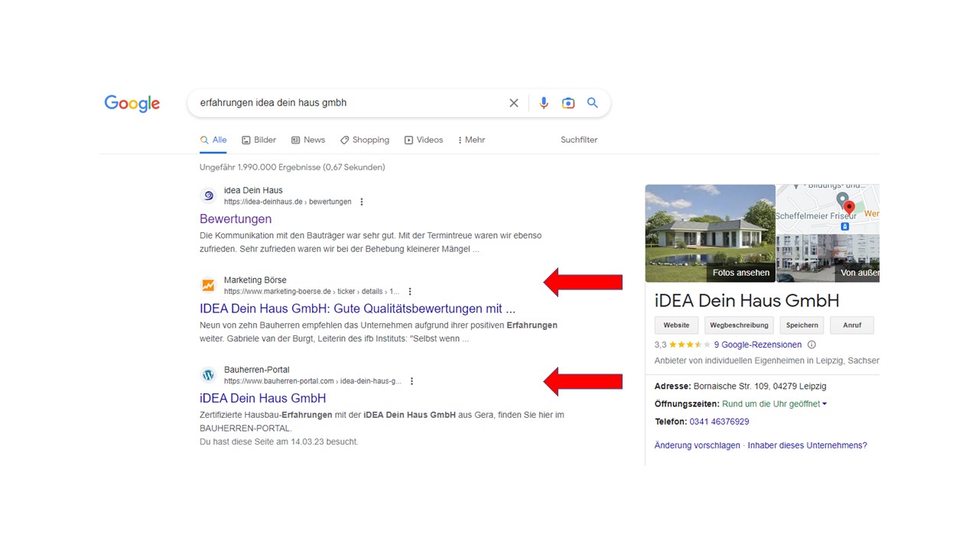Viewport: 979px width, 550px height.
Task: Switch to the Videos tab
Action: click(x=424, y=140)
